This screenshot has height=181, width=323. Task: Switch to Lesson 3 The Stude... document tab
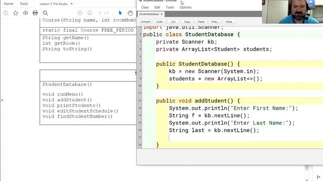click(x=54, y=4)
